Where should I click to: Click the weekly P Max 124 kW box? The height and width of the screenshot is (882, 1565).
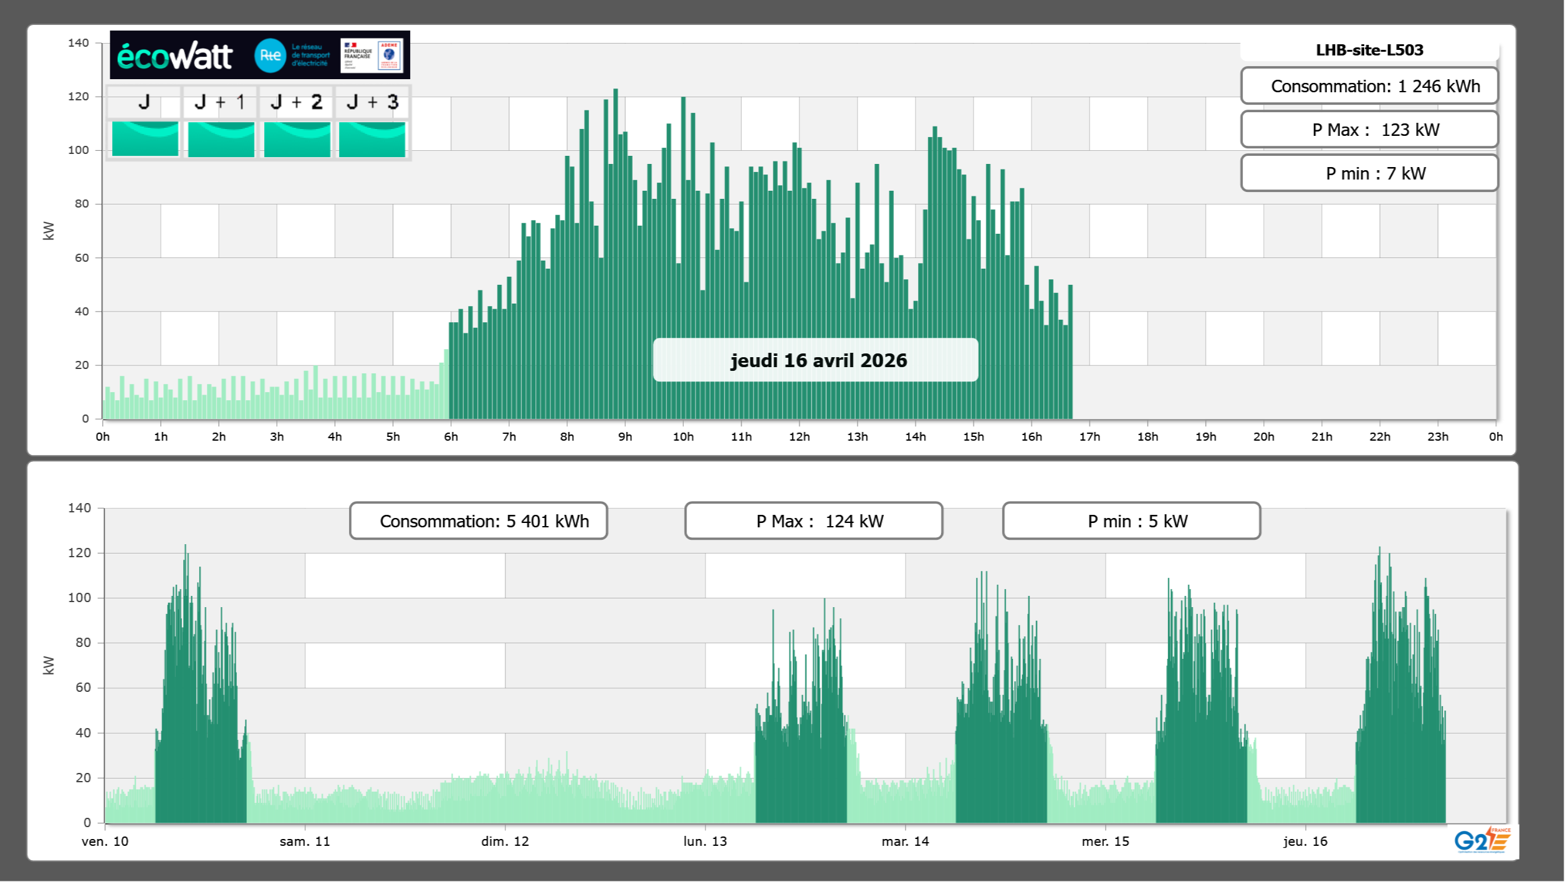click(813, 521)
